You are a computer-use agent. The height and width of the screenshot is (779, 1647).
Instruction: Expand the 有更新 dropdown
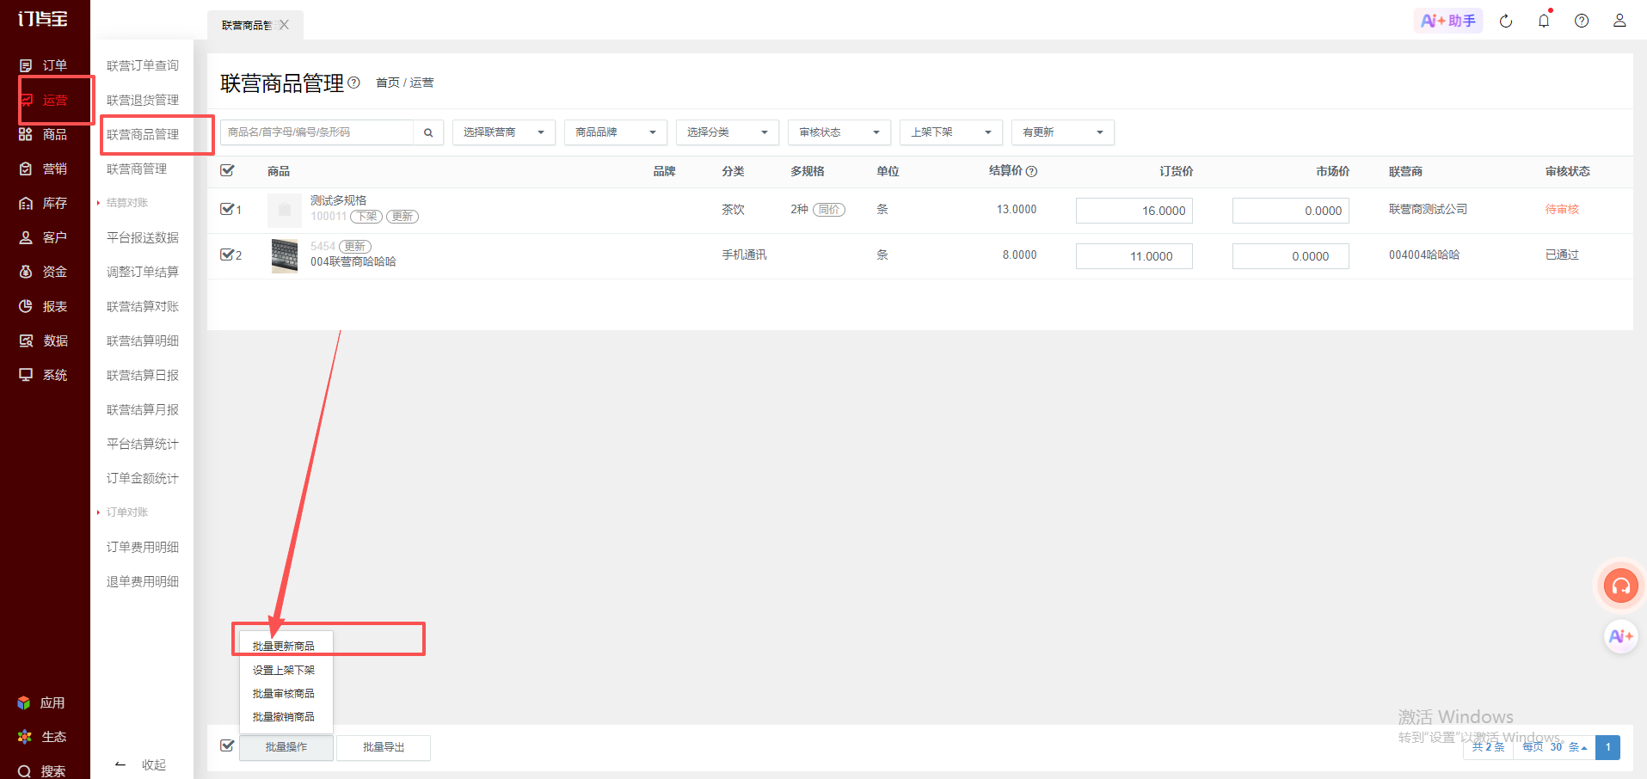coord(1063,132)
